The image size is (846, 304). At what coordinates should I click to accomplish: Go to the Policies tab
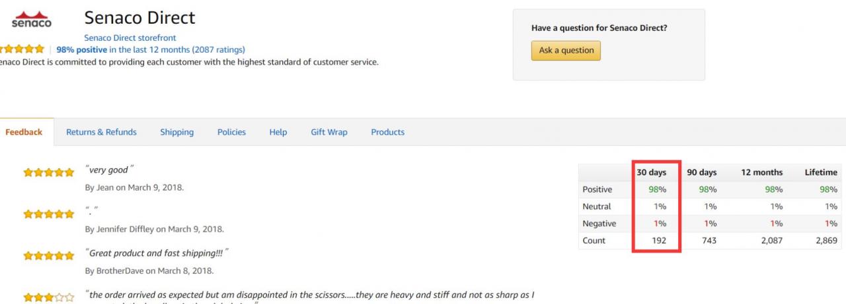click(x=231, y=132)
